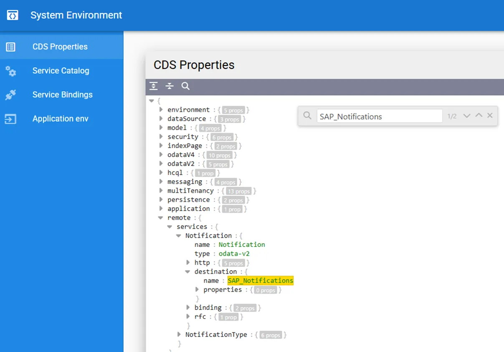The width and height of the screenshot is (504, 352).
Task: Click the Service Catalog sidebar icon
Action: (10, 71)
